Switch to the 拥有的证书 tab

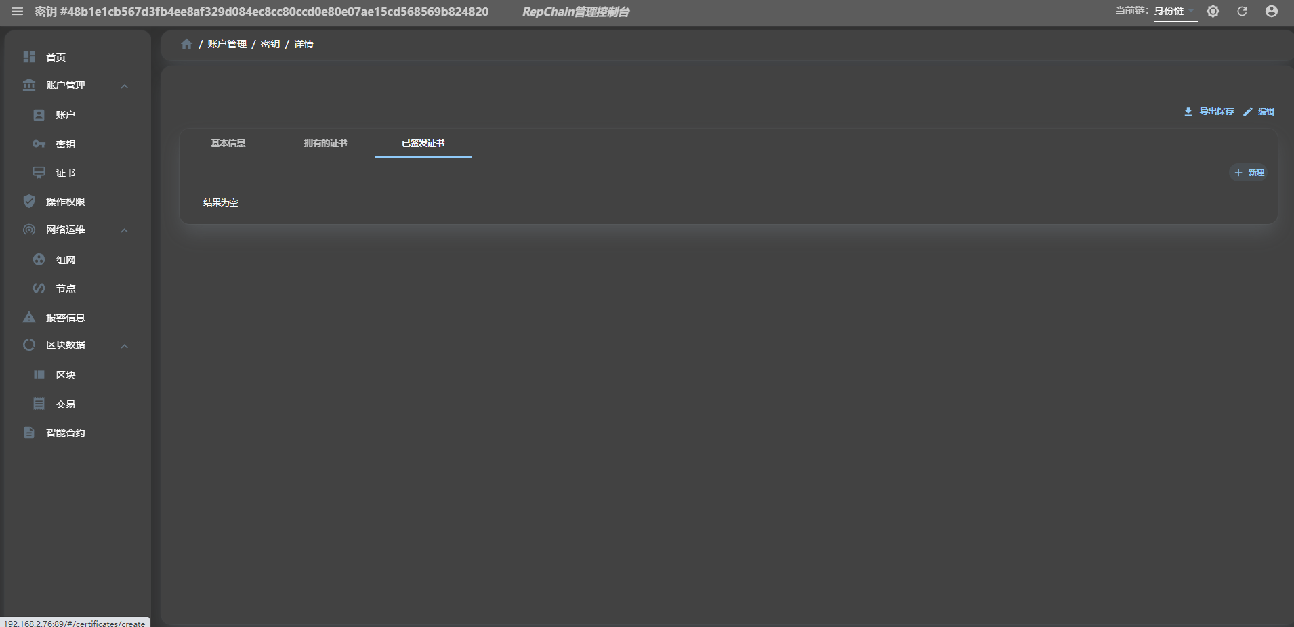pyautogui.click(x=325, y=143)
